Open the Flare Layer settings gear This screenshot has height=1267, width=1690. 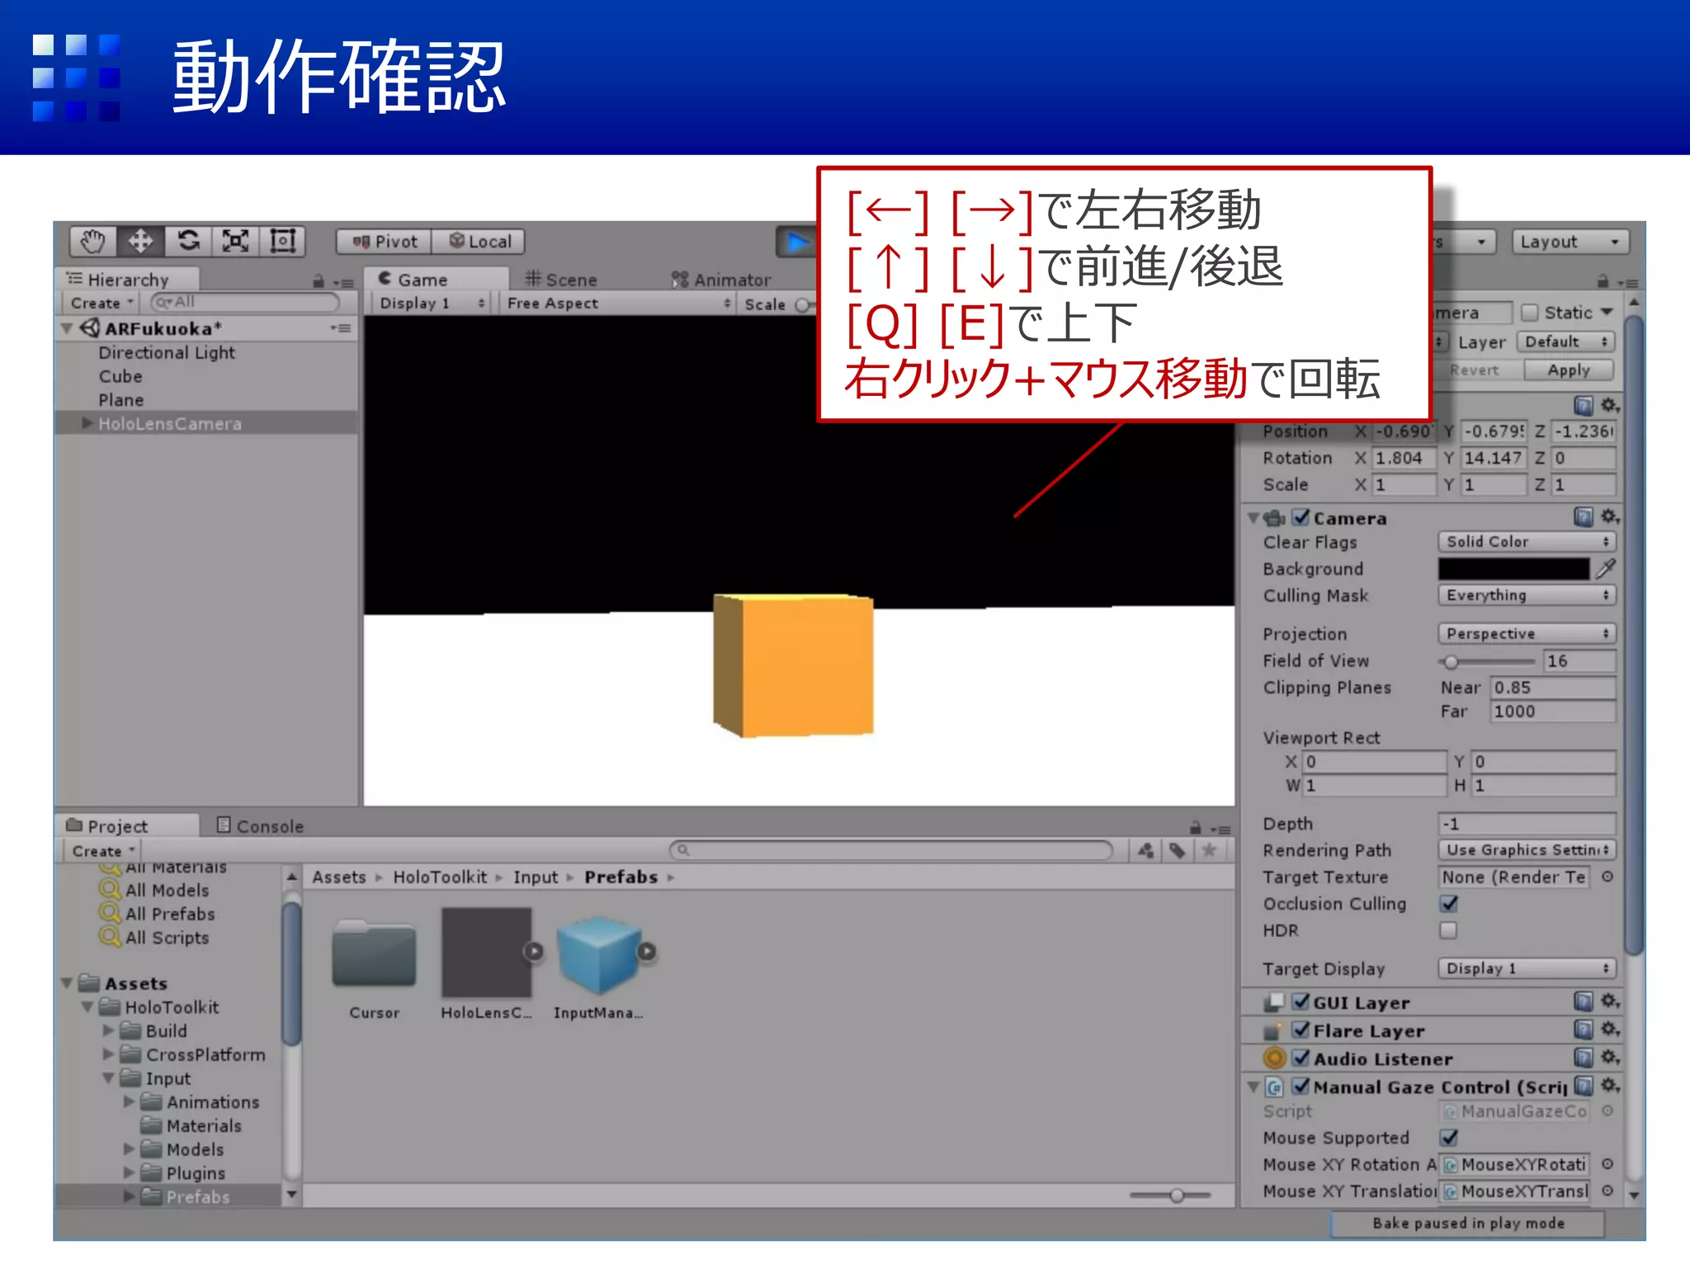click(1610, 1030)
